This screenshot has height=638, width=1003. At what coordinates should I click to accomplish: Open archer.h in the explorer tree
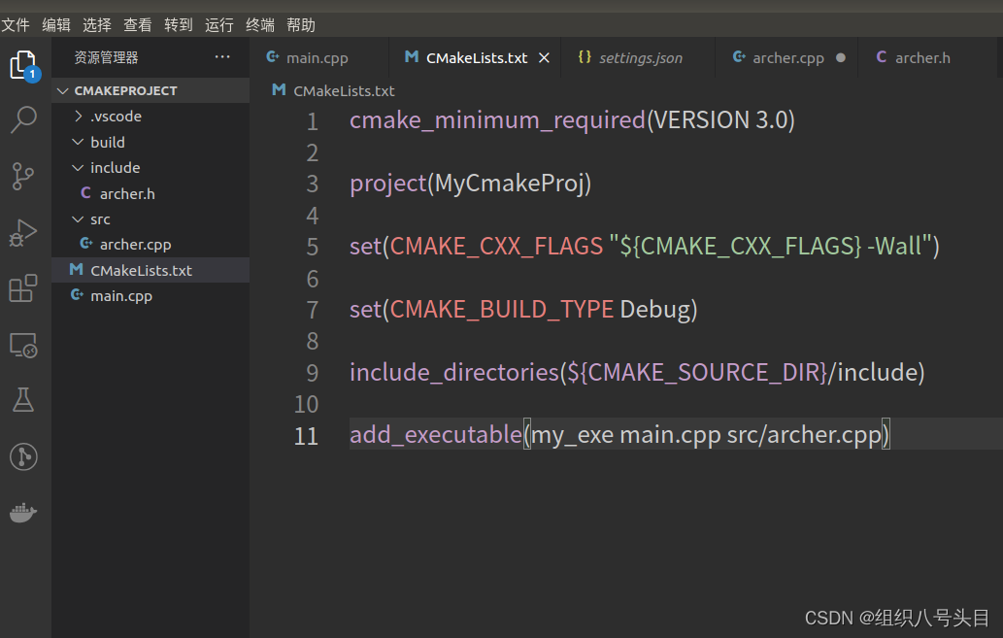pos(150,193)
